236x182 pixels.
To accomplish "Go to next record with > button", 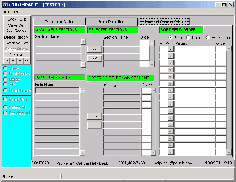I will 20,61.
